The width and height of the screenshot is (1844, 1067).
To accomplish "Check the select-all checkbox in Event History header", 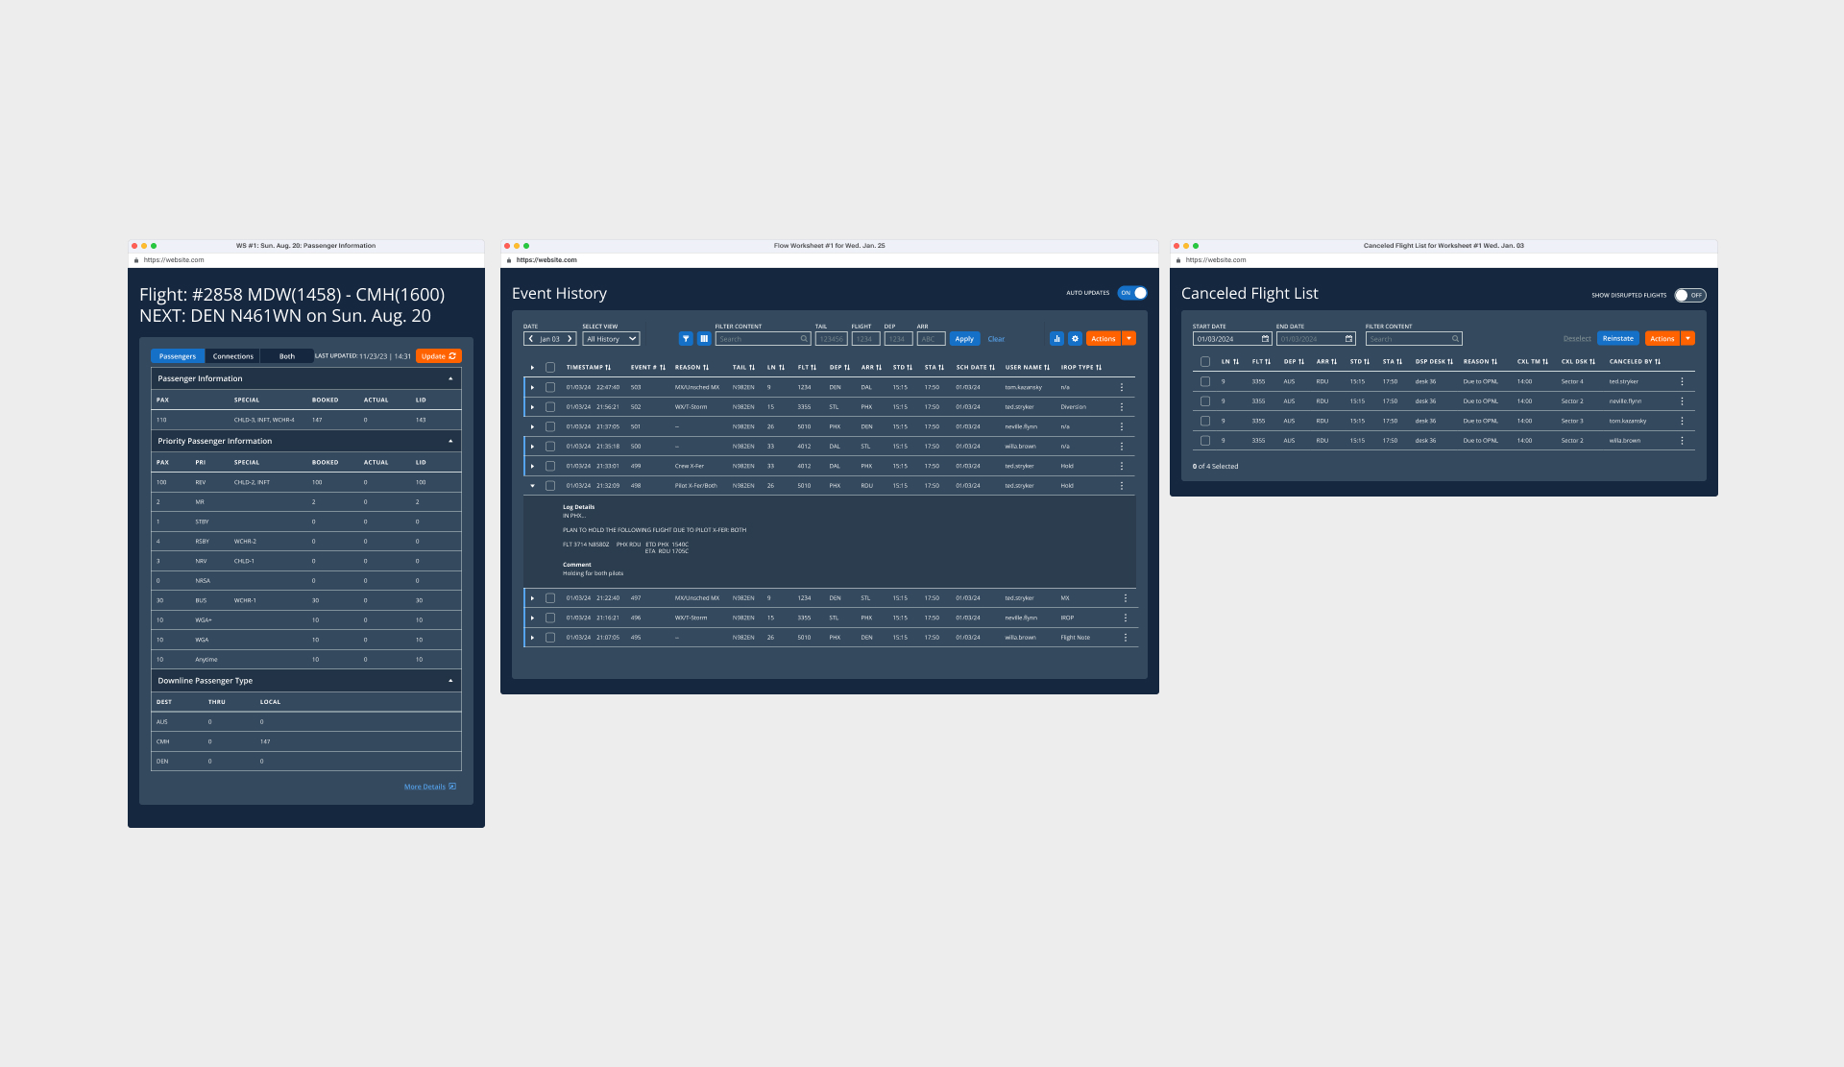I will 550,368.
